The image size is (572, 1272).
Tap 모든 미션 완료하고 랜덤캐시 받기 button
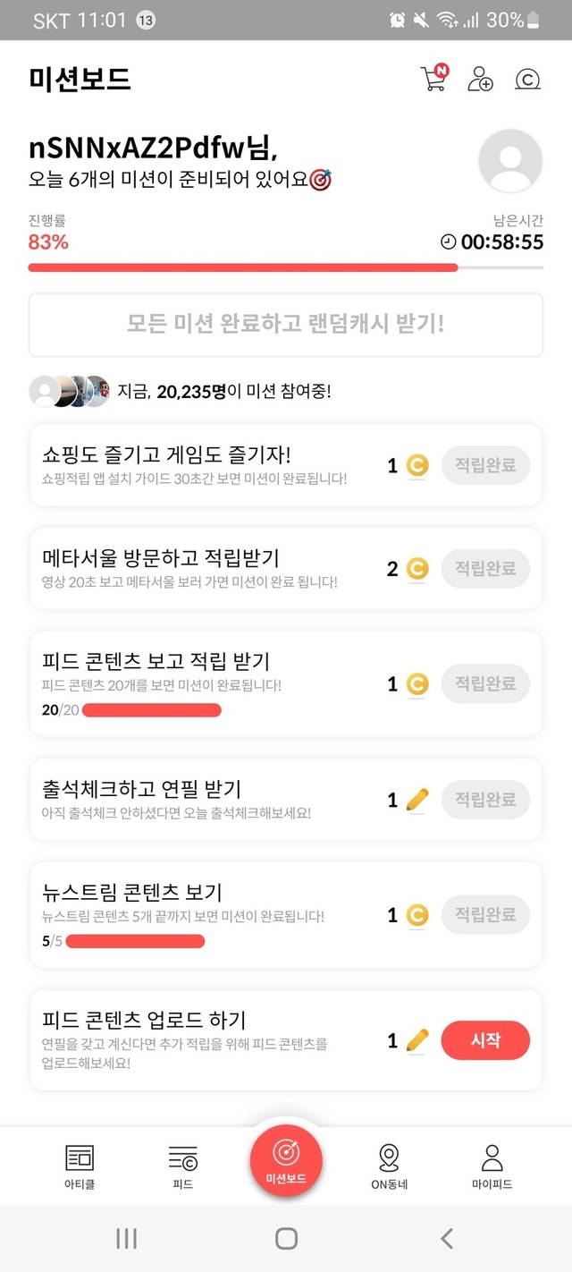[x=286, y=324]
